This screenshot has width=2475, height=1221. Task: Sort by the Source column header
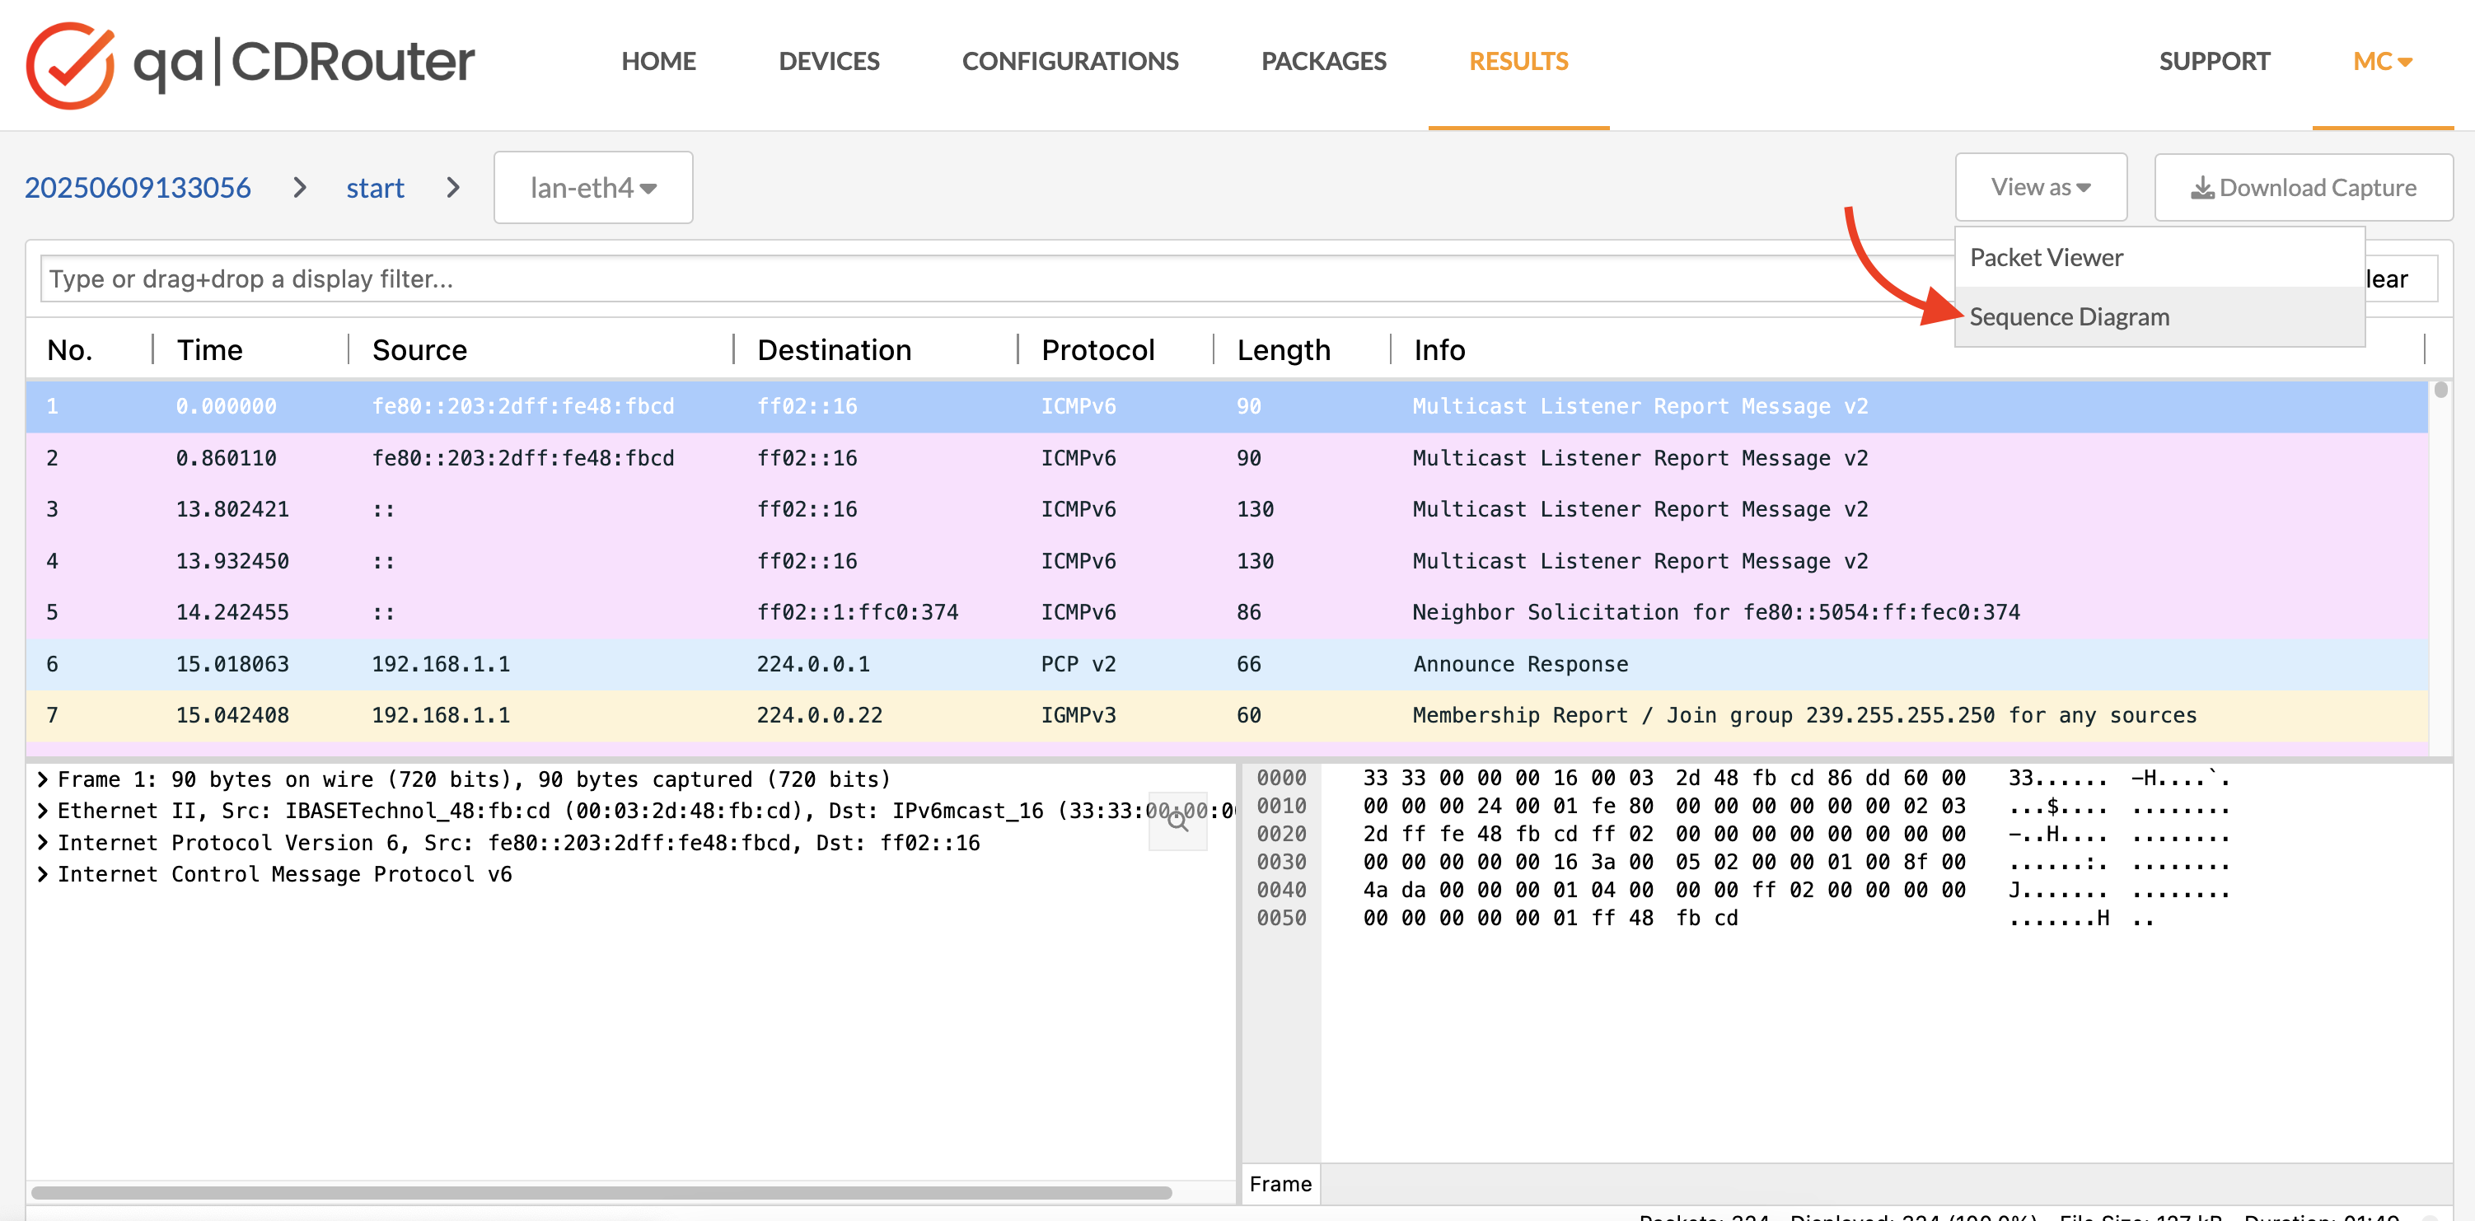pyautogui.click(x=419, y=349)
